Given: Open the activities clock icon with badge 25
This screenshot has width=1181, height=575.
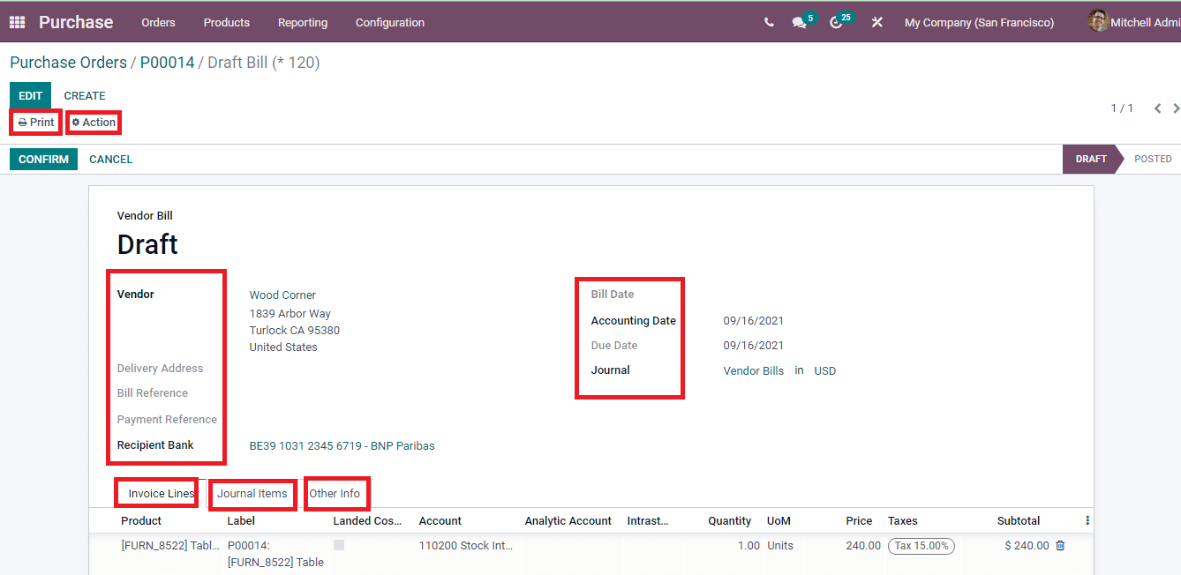Looking at the screenshot, I should (837, 23).
